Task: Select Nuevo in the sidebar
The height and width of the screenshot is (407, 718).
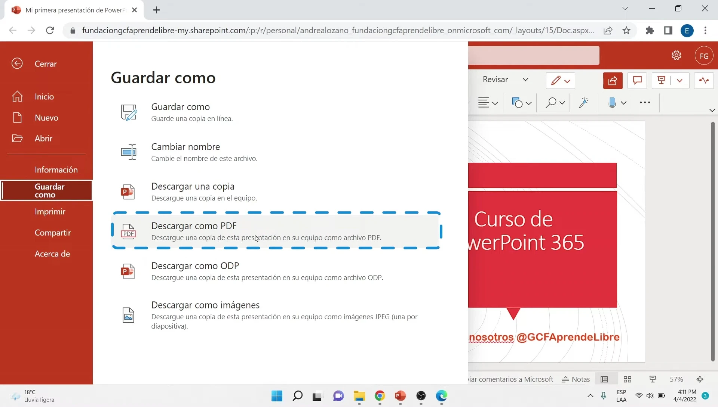Action: (x=46, y=118)
